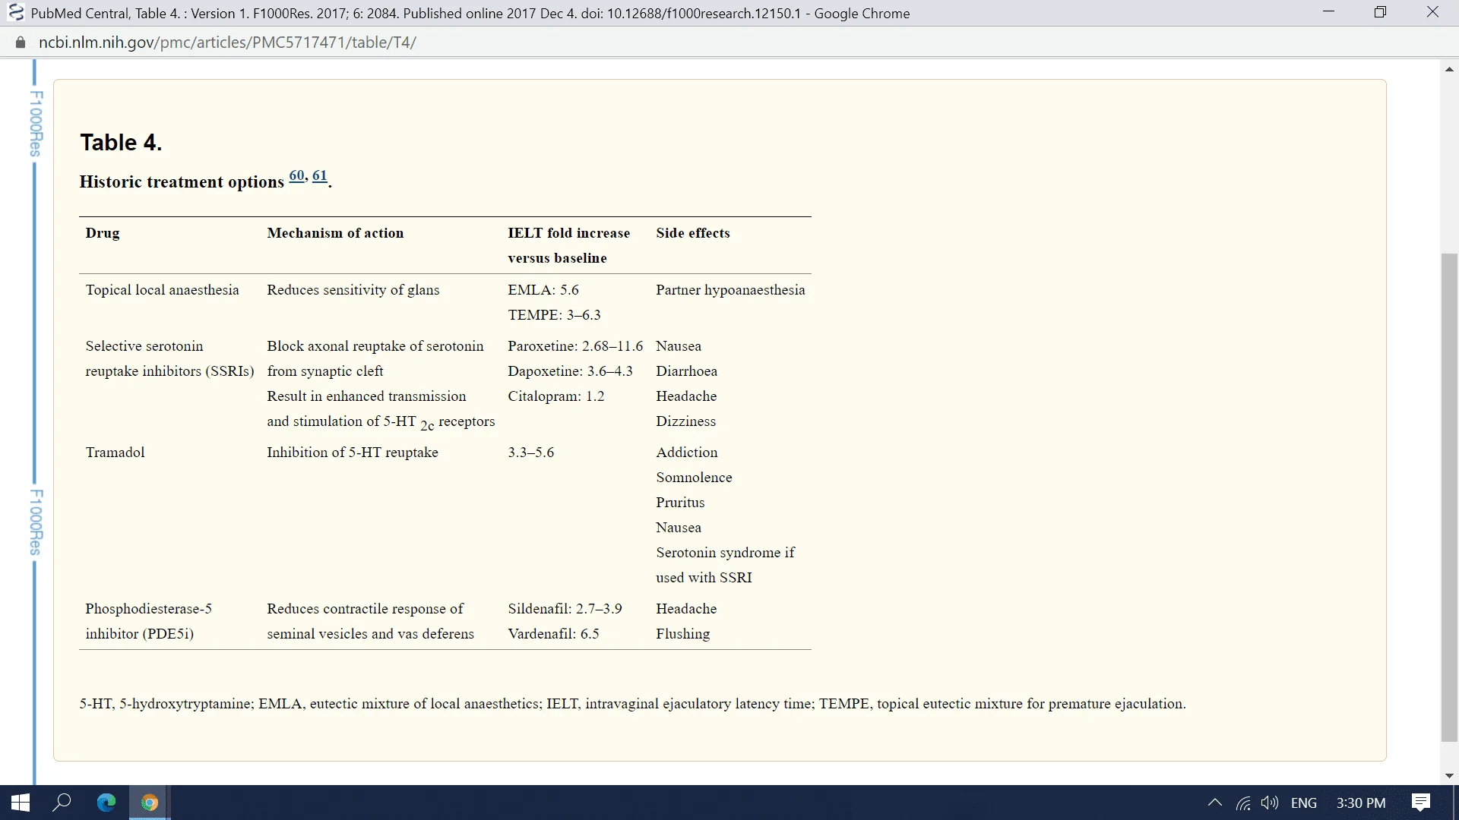Click 'Block axonal reuptake of serotonin' text
This screenshot has height=820, width=1459.
[x=375, y=346]
